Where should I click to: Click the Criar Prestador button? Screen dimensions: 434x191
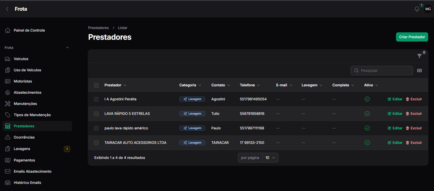coord(412,37)
